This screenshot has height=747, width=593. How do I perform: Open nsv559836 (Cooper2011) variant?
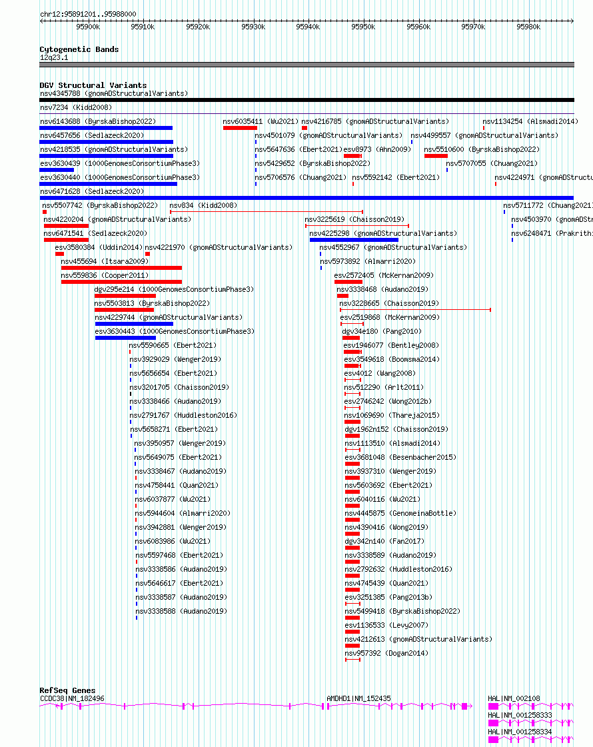point(105,275)
